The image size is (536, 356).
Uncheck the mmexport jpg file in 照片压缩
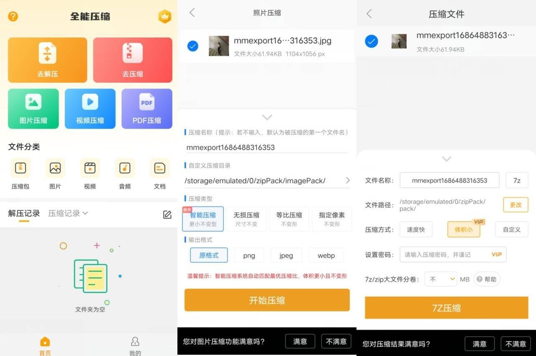coord(193,46)
